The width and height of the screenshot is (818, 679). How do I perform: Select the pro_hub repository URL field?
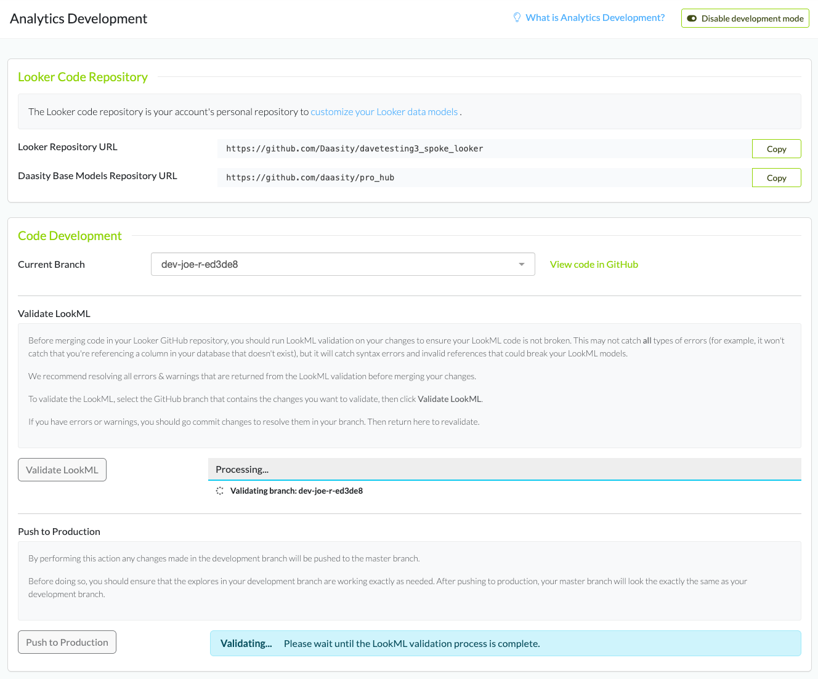(484, 178)
